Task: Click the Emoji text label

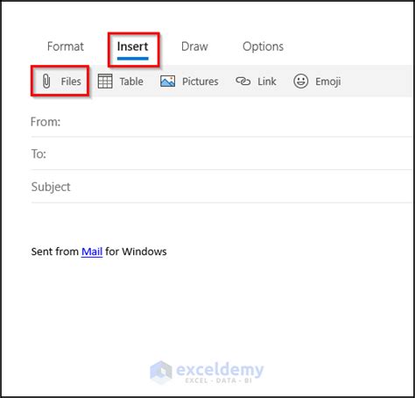Action: point(328,82)
